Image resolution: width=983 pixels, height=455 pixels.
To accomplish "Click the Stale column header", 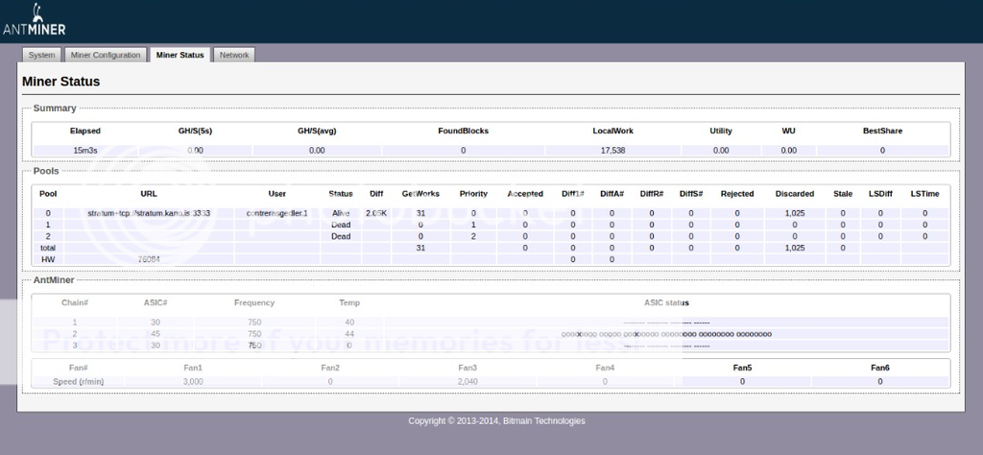I will pos(843,194).
